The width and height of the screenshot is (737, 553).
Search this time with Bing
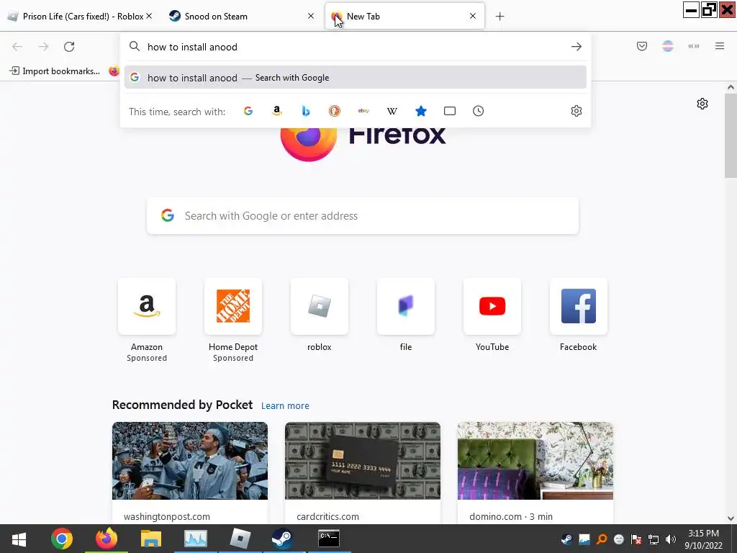(x=306, y=111)
